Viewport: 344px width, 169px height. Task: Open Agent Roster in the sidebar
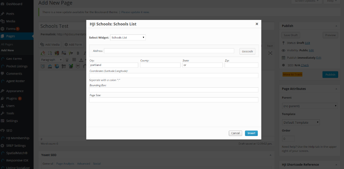[x=17, y=81]
